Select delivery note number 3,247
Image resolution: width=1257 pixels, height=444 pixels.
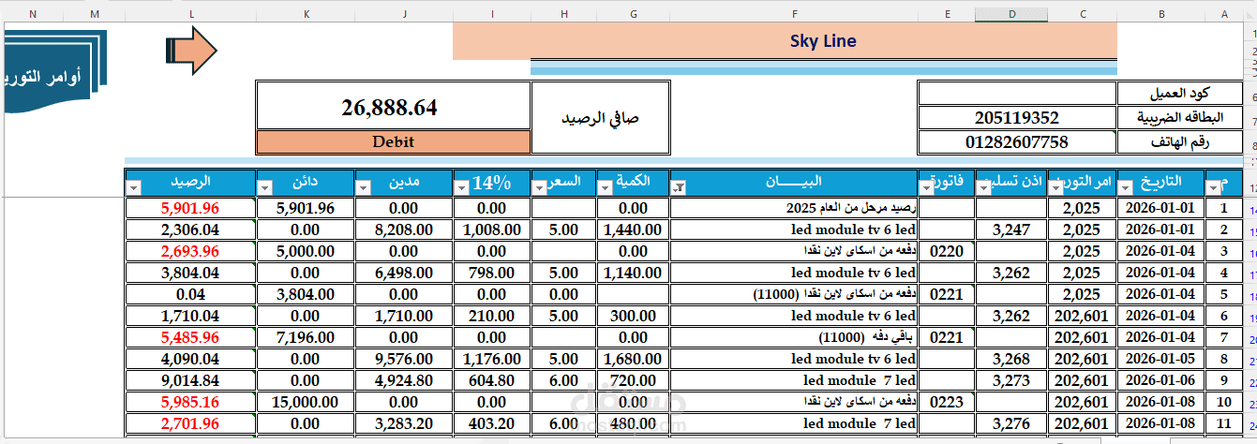tap(1011, 229)
